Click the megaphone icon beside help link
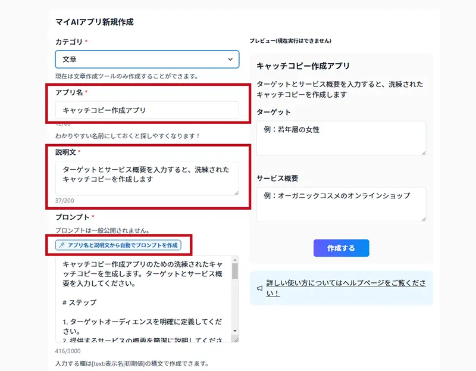 point(259,288)
